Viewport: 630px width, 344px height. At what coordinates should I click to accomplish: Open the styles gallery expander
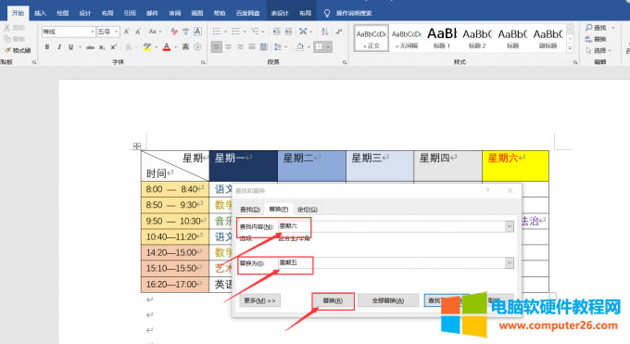tap(570, 49)
